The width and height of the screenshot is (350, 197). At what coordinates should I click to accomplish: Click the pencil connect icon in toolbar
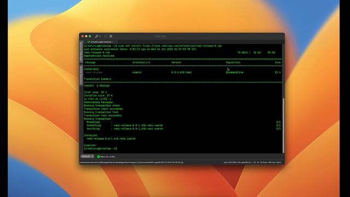point(96,36)
